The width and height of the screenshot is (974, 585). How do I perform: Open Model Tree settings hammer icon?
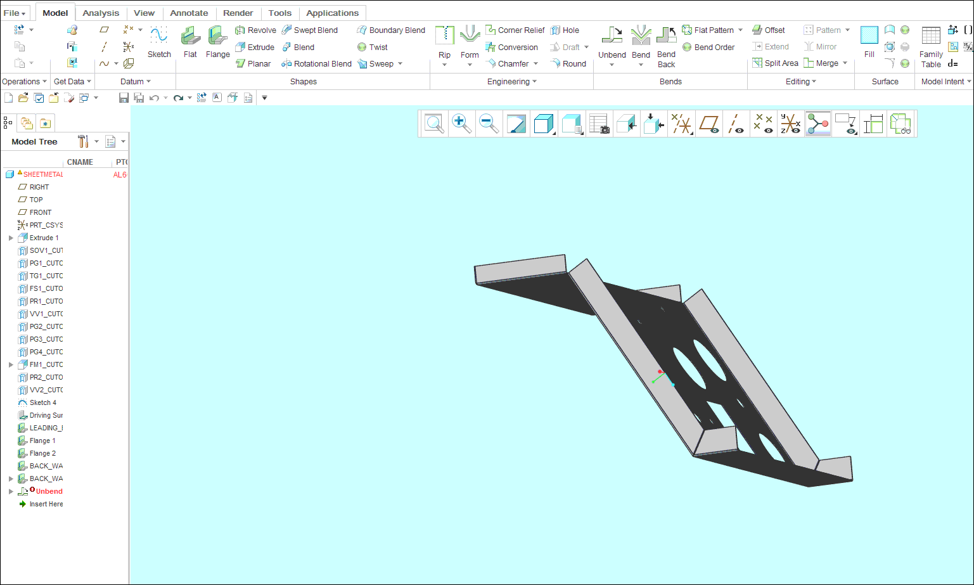[83, 141]
